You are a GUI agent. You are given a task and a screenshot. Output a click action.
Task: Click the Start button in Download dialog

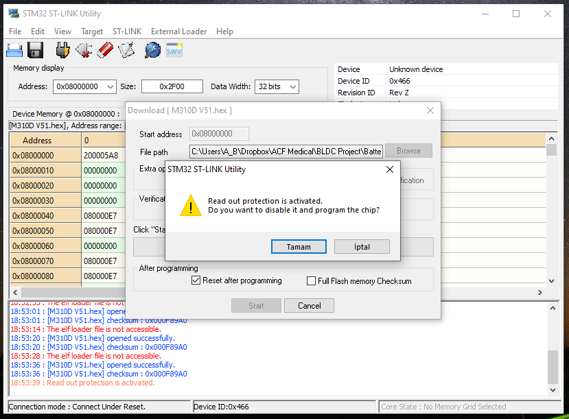coord(256,306)
